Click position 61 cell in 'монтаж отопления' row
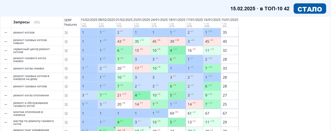 coord(194,113)
